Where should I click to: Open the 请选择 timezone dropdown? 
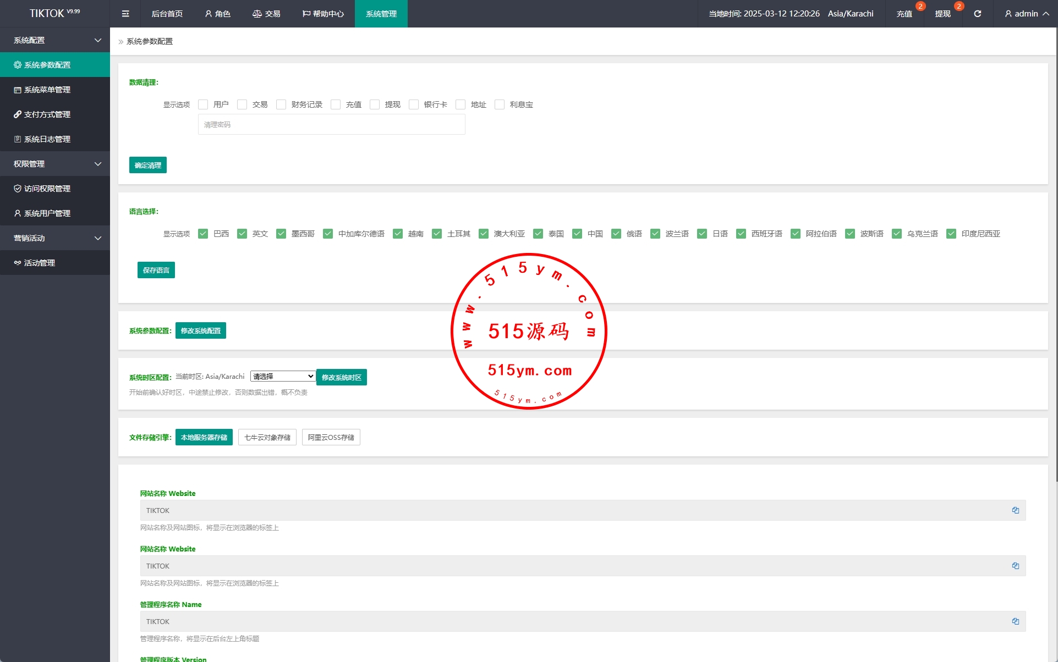coord(283,376)
